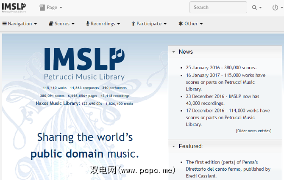Collapse the Featured panel triangle

point(173,147)
